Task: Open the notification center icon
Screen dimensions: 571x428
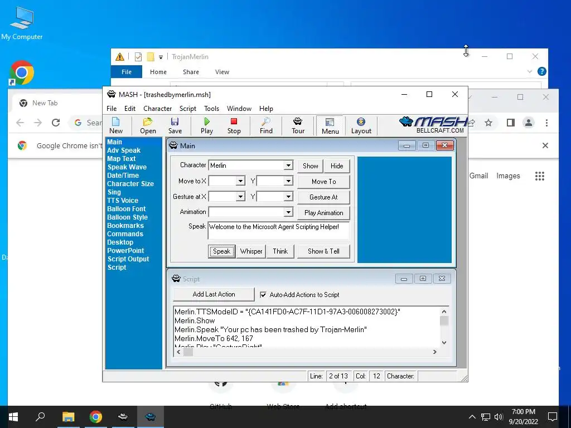Action: tap(553, 417)
